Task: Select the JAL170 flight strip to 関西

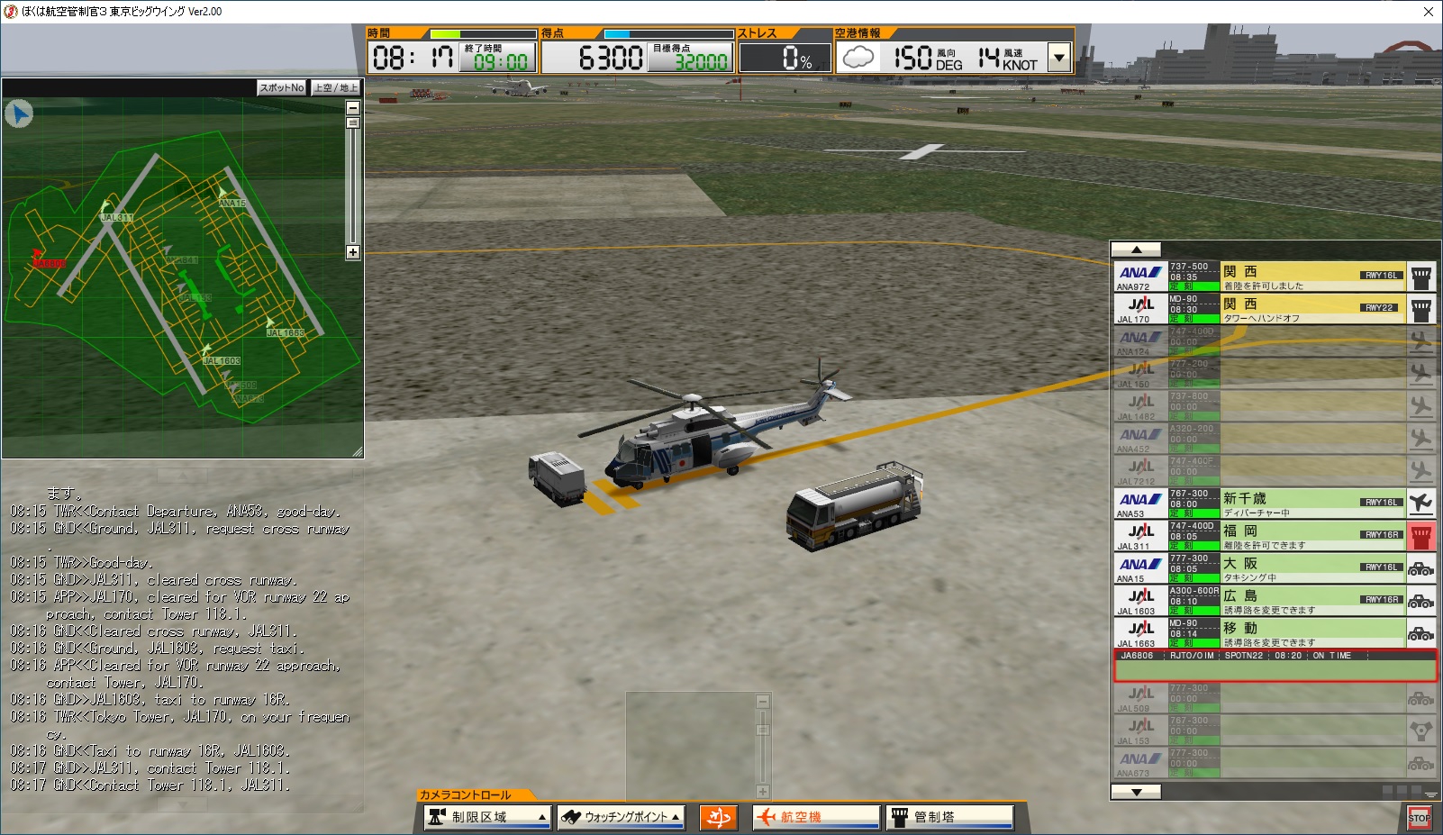Action: coord(1275,309)
